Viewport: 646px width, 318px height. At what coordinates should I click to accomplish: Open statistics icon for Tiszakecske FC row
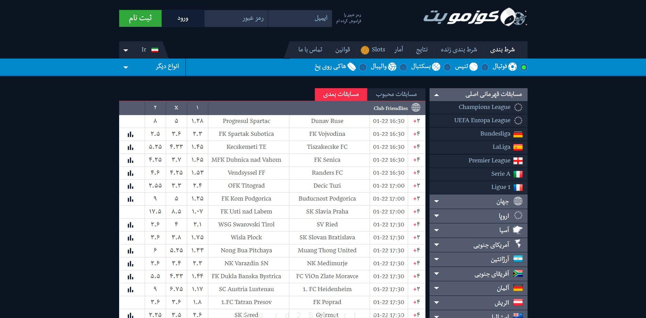pos(130,147)
